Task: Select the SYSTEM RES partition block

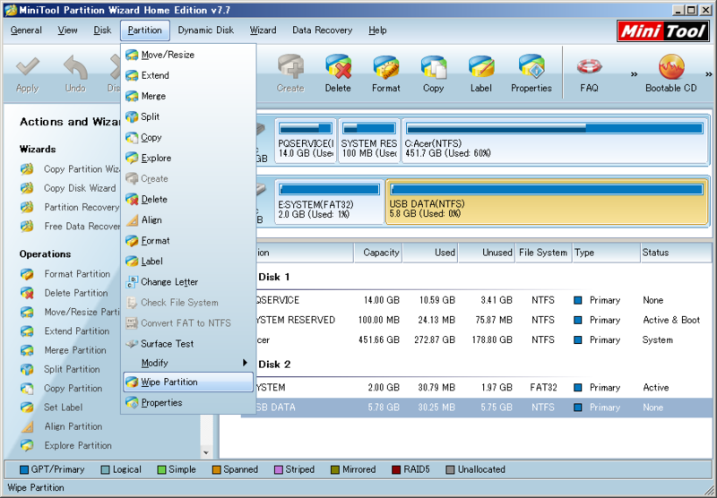Action: [369, 141]
